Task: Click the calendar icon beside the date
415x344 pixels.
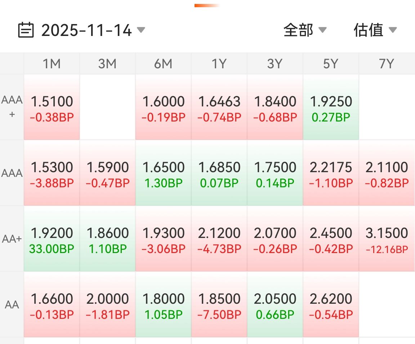Action: pyautogui.click(x=26, y=30)
